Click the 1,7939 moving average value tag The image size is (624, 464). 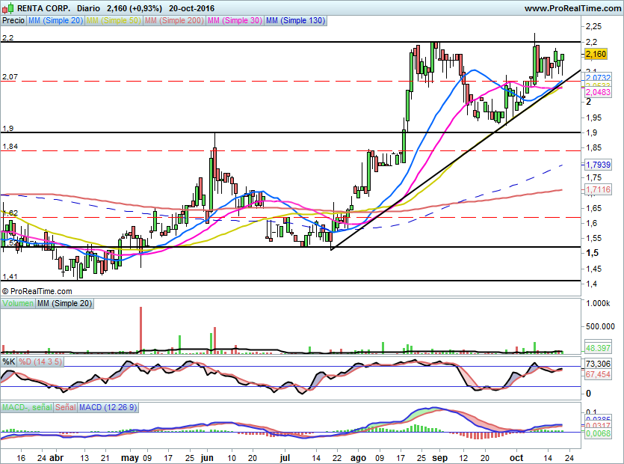(x=598, y=165)
